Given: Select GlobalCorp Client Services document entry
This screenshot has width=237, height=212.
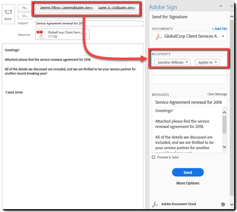Looking at the screenshot, I should 189,37.
